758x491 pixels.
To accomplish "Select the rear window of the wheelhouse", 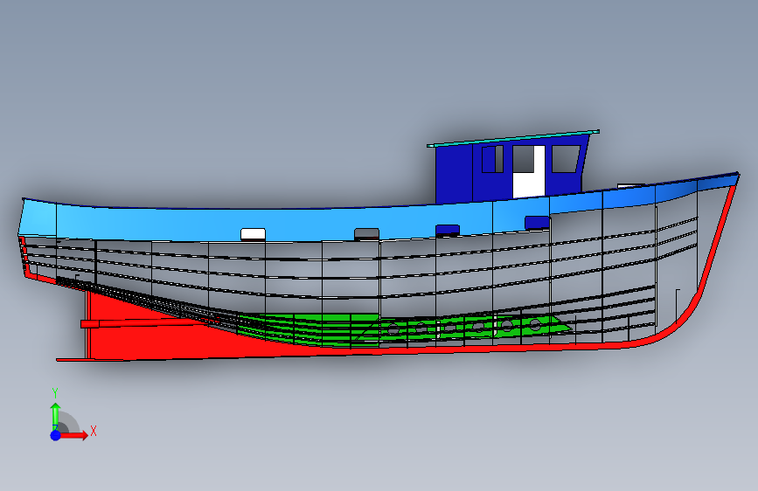I will coord(492,159).
